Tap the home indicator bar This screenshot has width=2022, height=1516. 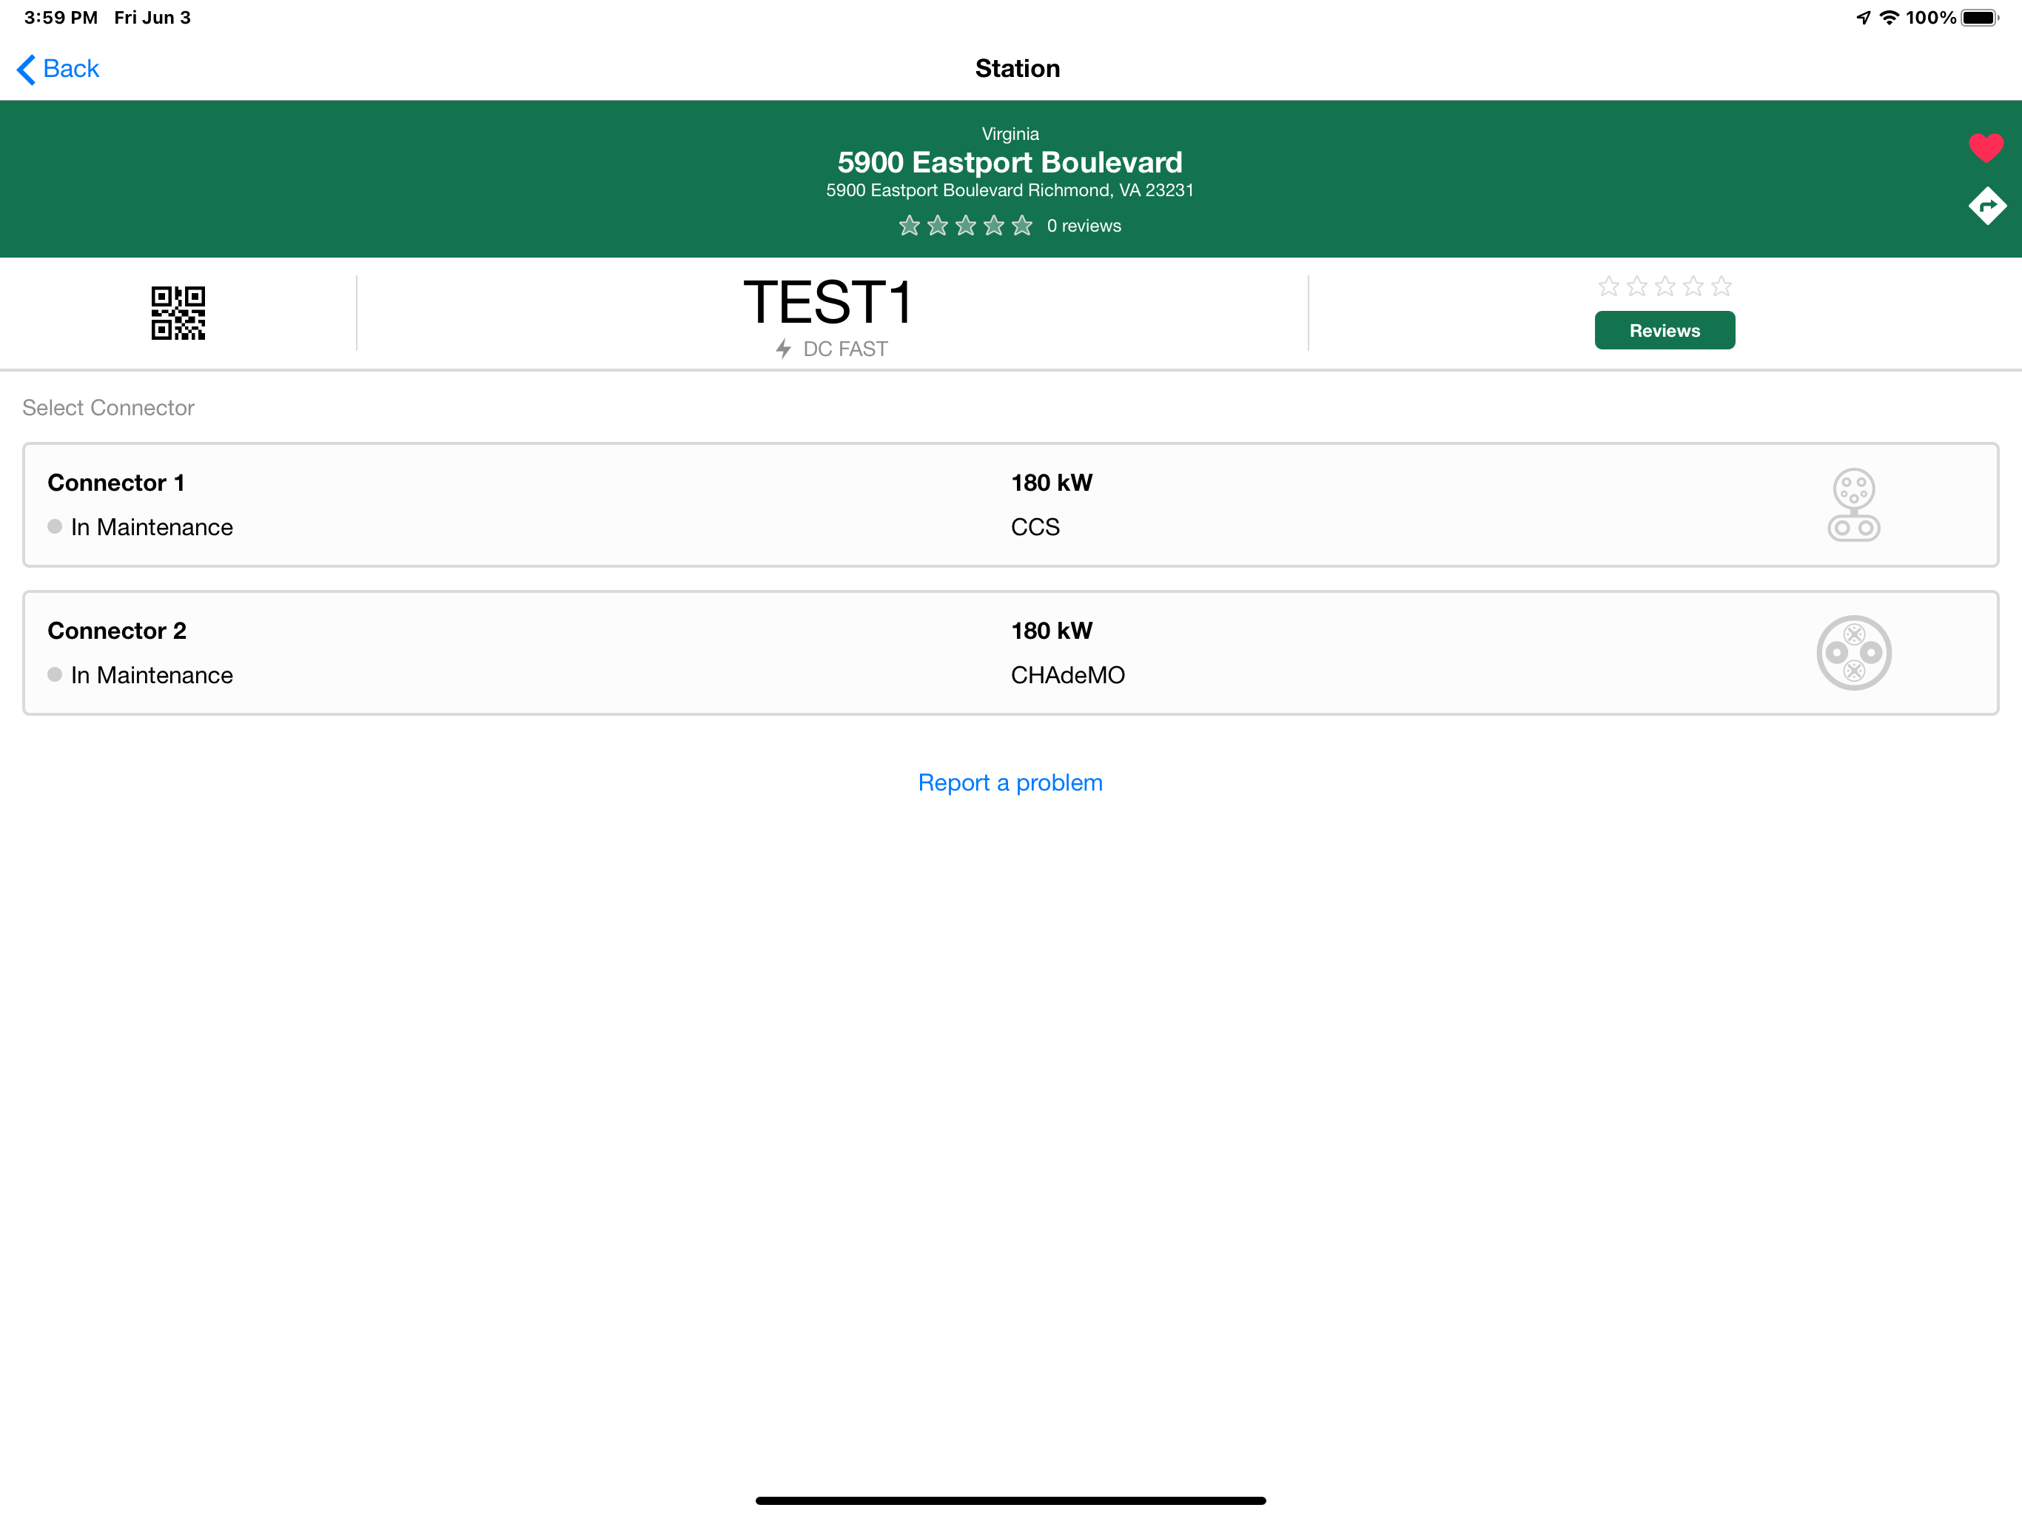(x=1010, y=1500)
